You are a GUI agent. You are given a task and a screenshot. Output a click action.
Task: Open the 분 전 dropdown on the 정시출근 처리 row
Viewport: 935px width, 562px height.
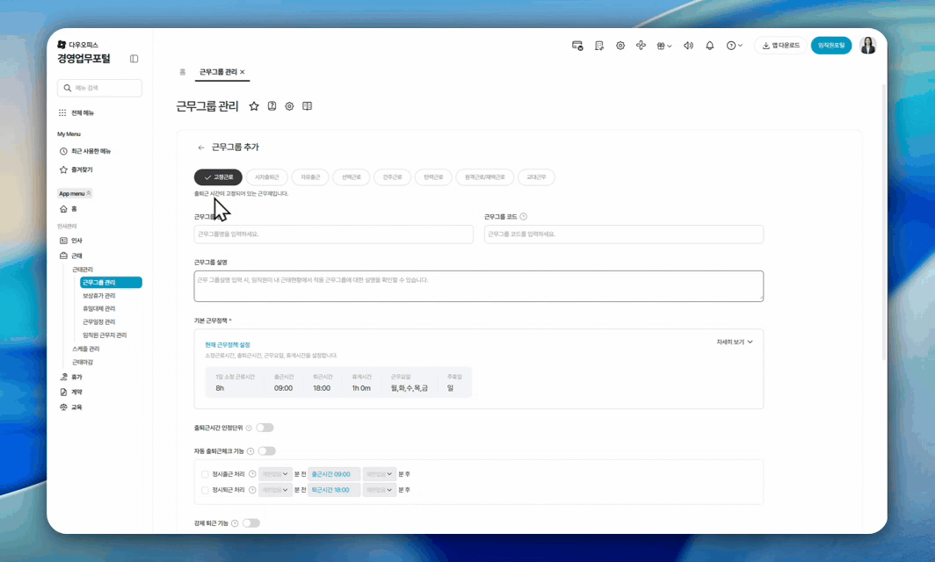click(276, 474)
